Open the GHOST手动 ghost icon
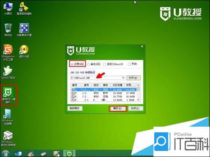 coord(8,73)
